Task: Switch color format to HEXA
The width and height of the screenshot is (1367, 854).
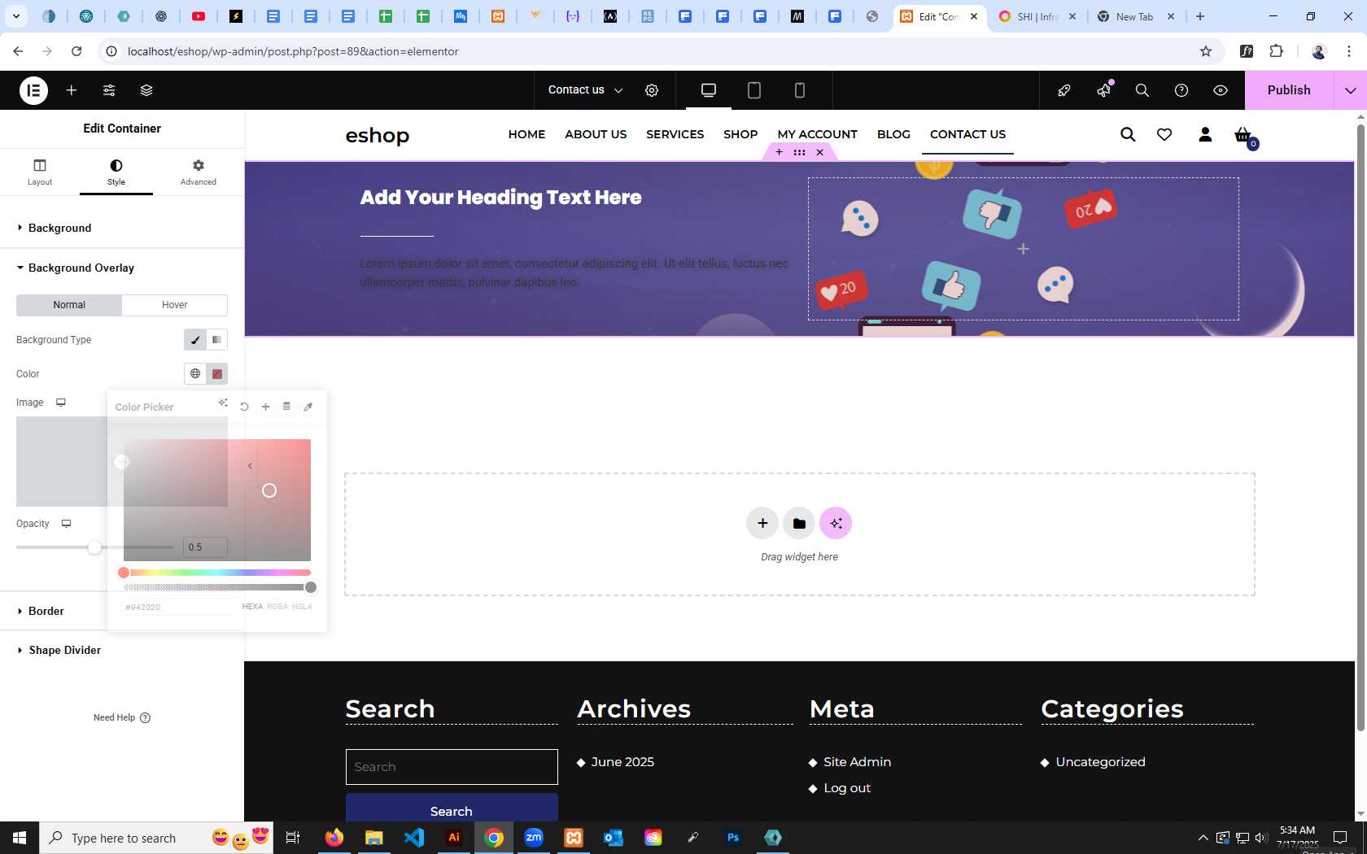Action: (252, 607)
